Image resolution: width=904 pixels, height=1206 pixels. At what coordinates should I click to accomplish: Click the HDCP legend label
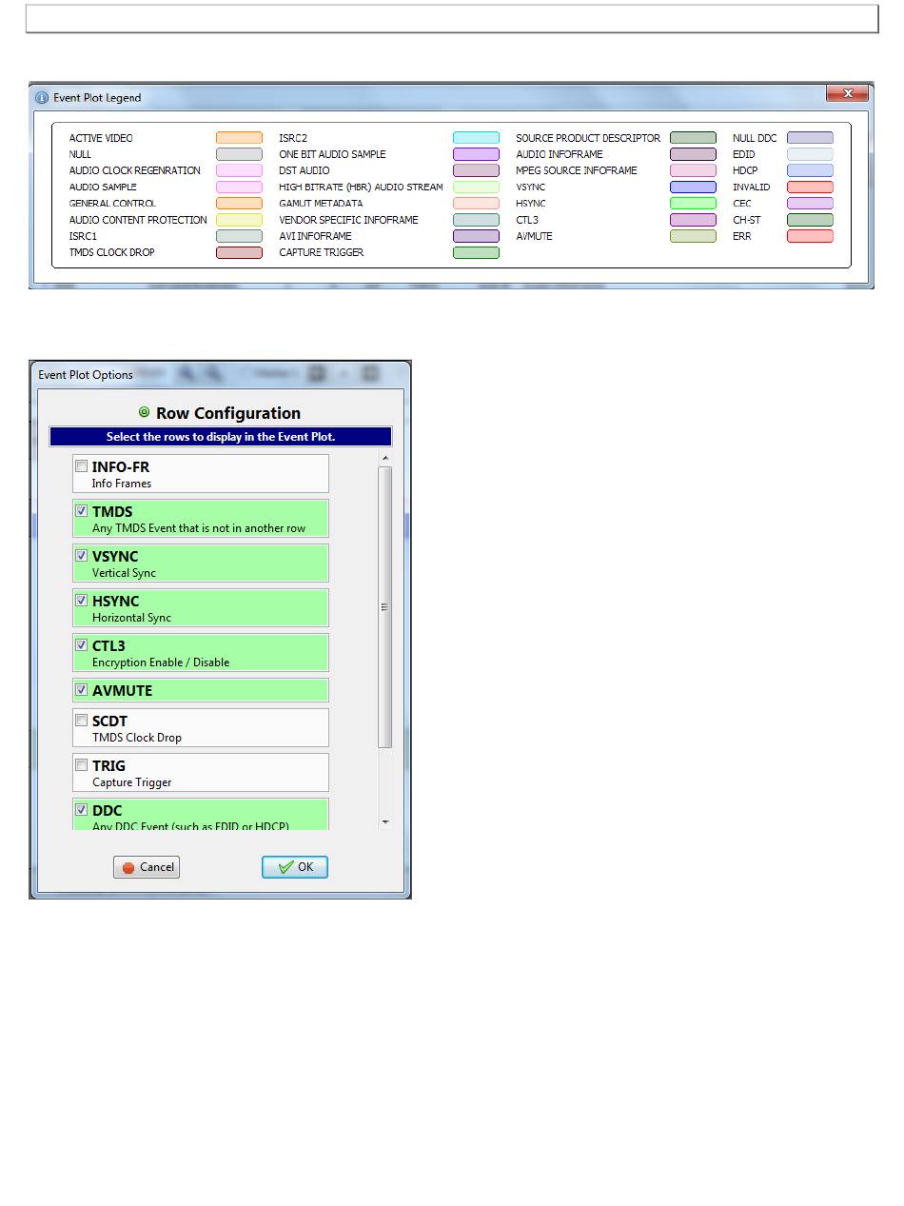click(x=745, y=170)
